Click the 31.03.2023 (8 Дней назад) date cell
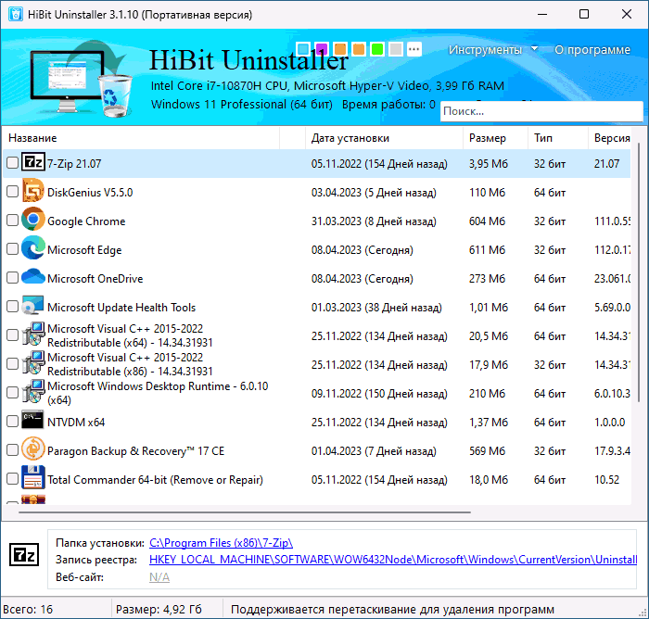649x619 pixels. [x=374, y=221]
